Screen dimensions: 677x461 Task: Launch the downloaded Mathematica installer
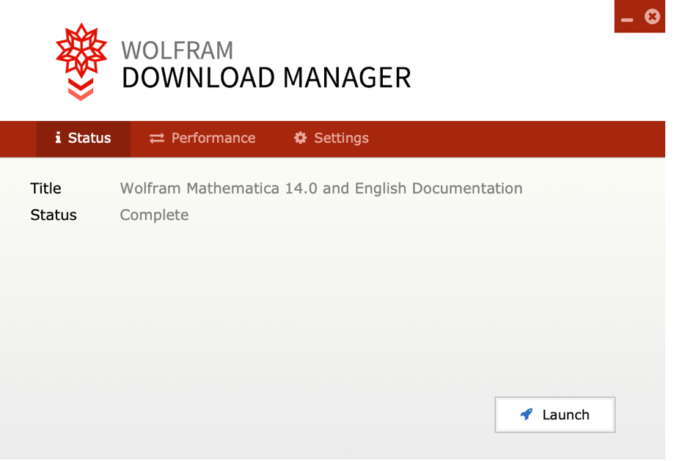[x=555, y=415]
